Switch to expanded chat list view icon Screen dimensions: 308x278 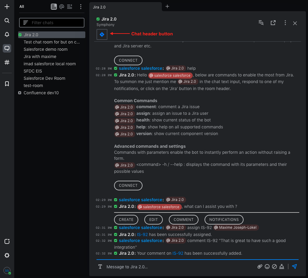(x=54, y=7)
